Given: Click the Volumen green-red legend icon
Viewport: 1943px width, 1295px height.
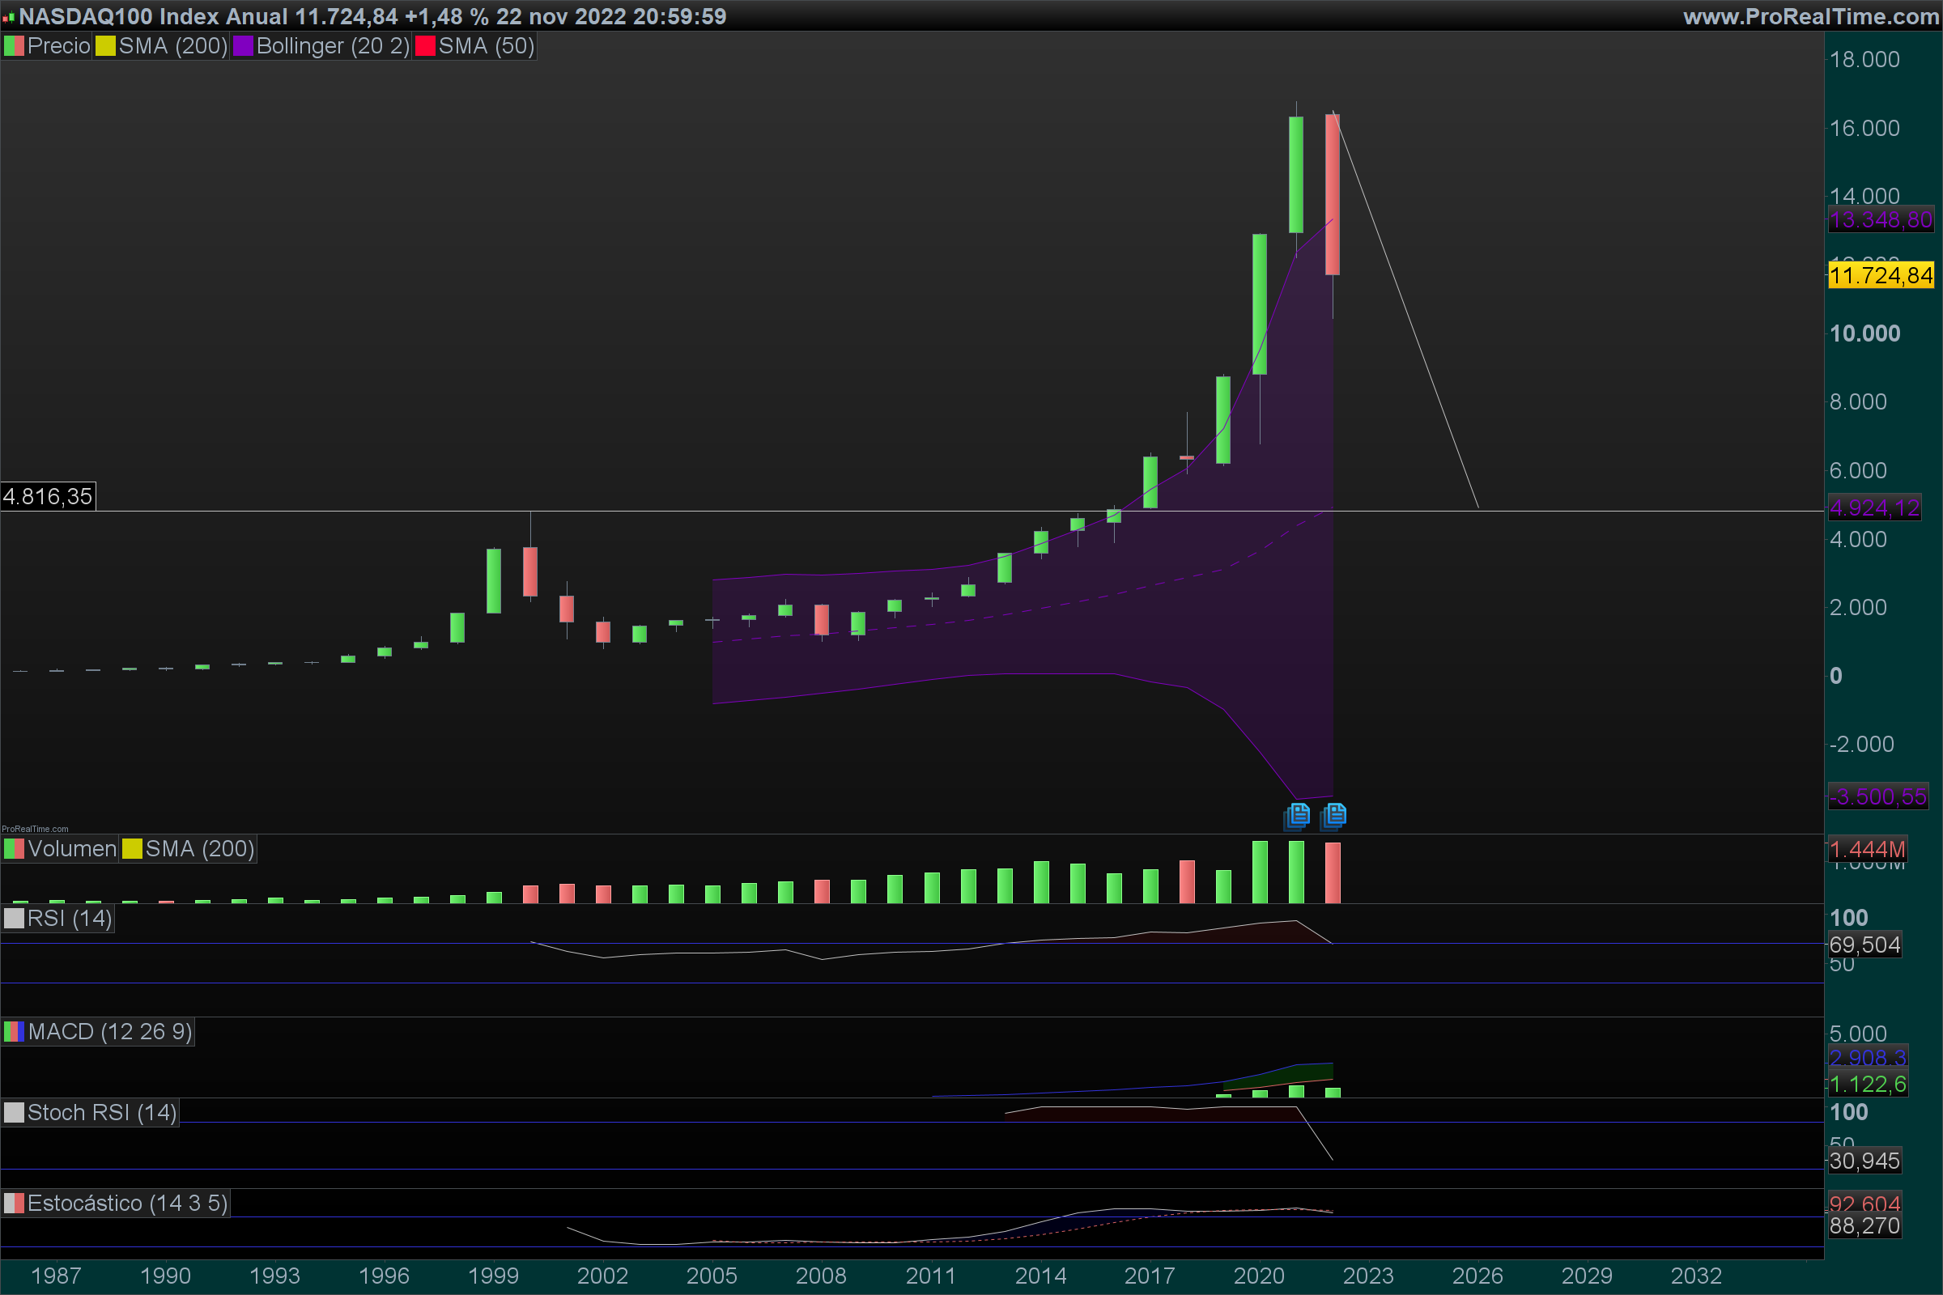Looking at the screenshot, I should tap(14, 849).
